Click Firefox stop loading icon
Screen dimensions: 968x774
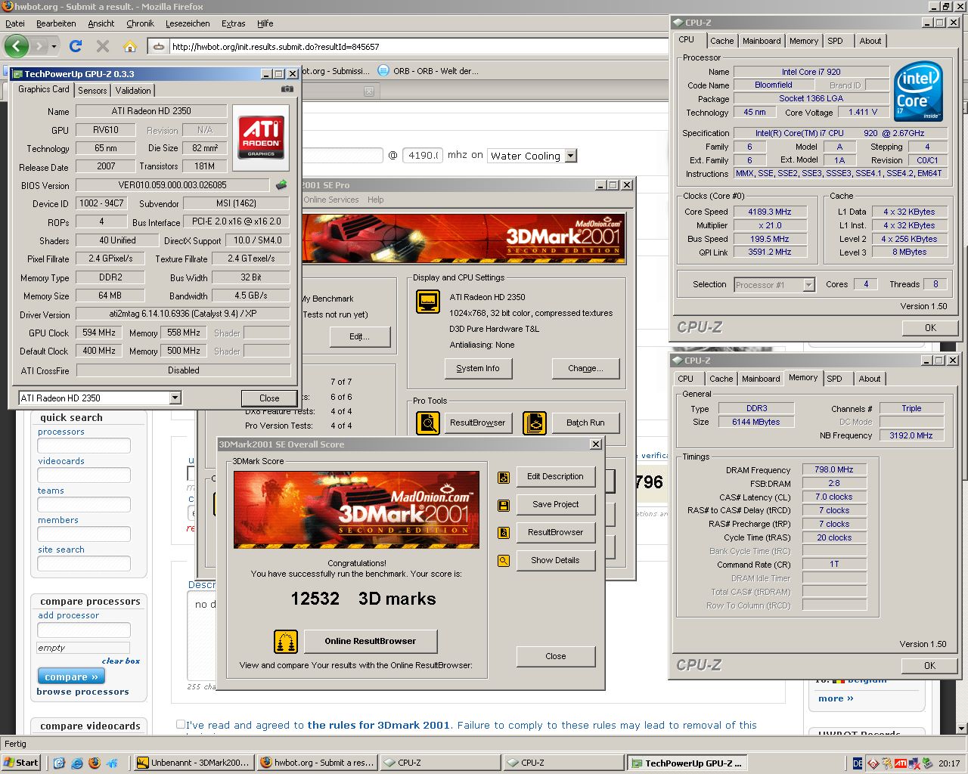(x=103, y=46)
